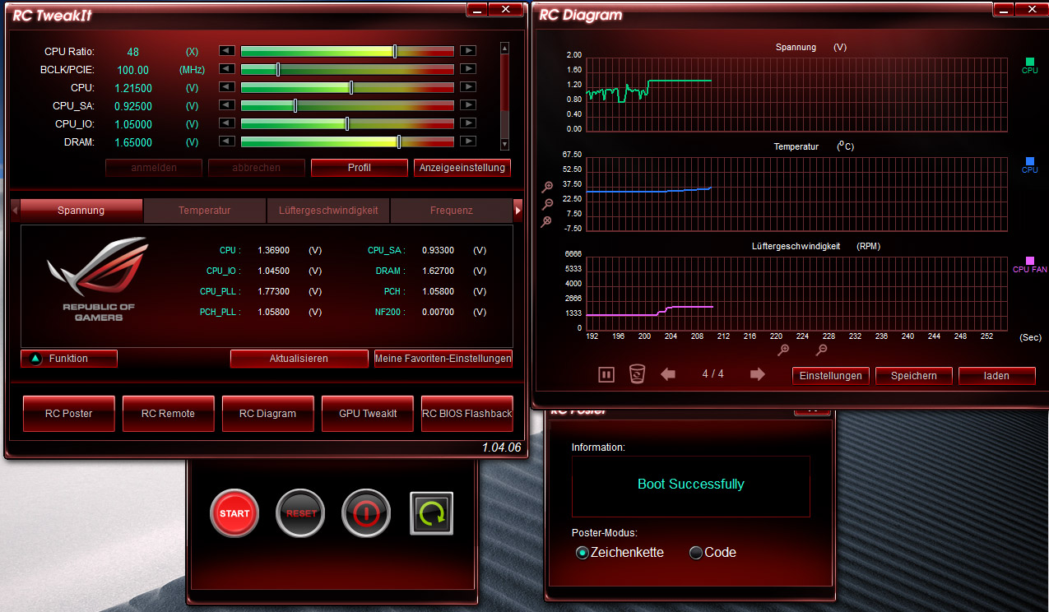Viewport: 1049px width, 612px height.
Task: Click the 4 / 4 page indicator
Action: pyautogui.click(x=712, y=374)
